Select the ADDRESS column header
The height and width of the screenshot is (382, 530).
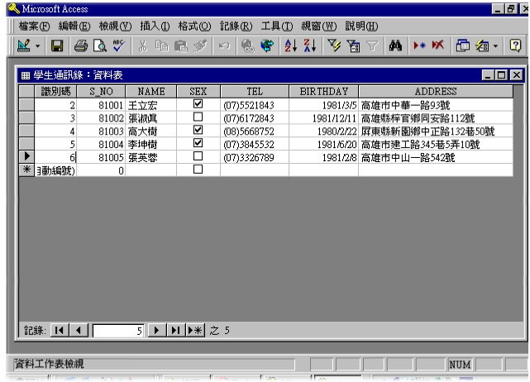pyautogui.click(x=436, y=91)
